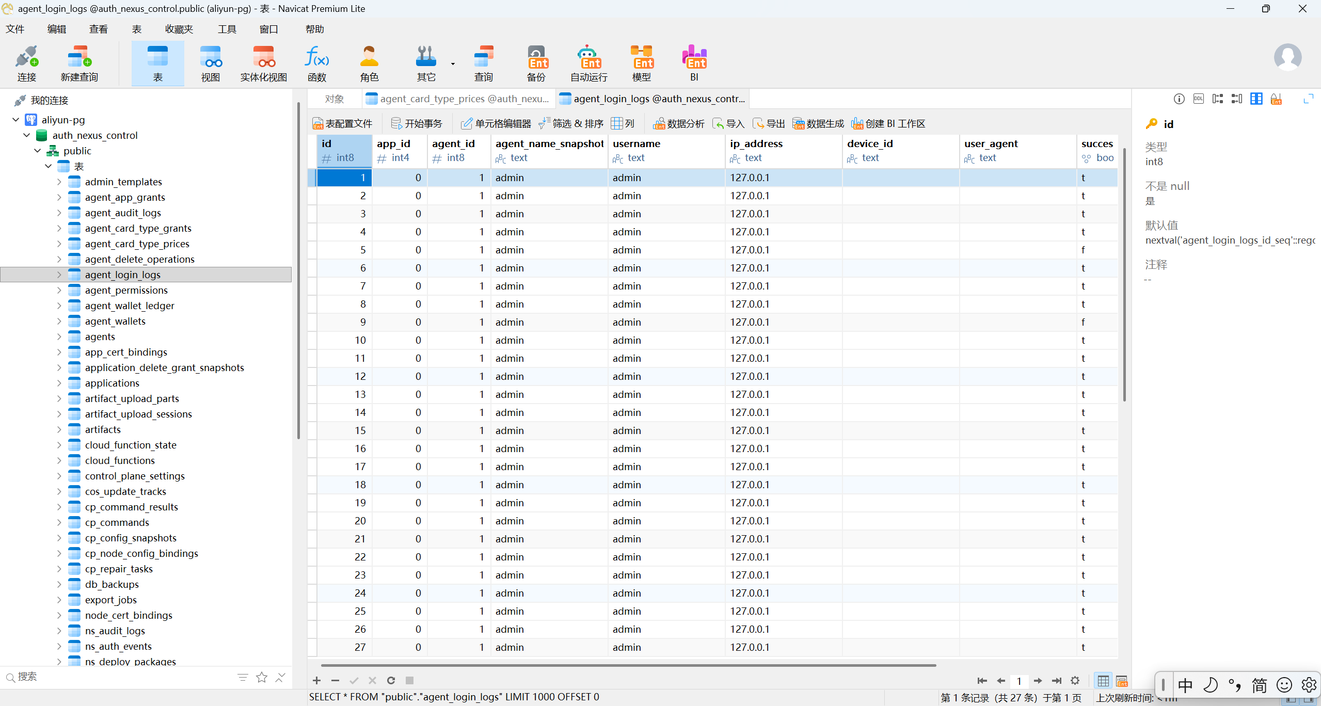Open the 函数 functions tool

click(316, 63)
